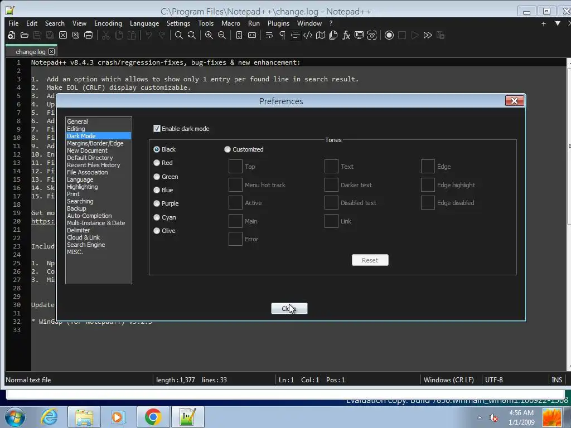This screenshot has width=571, height=428.
Task: Open Document List panel icon
Action: [333, 35]
